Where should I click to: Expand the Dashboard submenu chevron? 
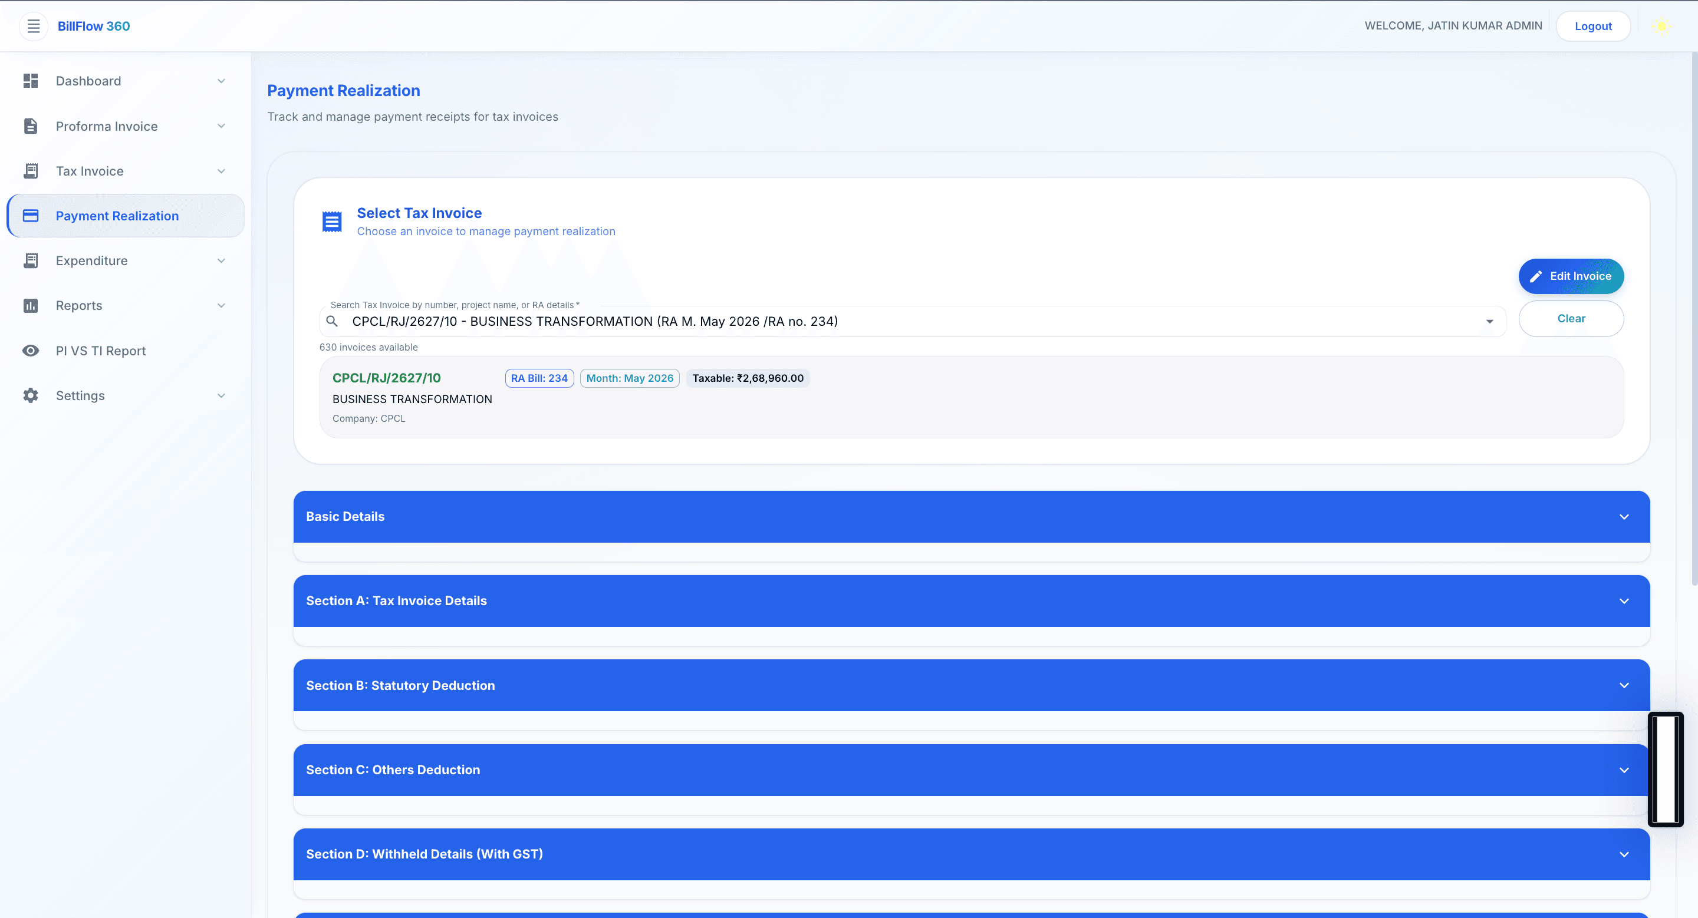click(222, 81)
